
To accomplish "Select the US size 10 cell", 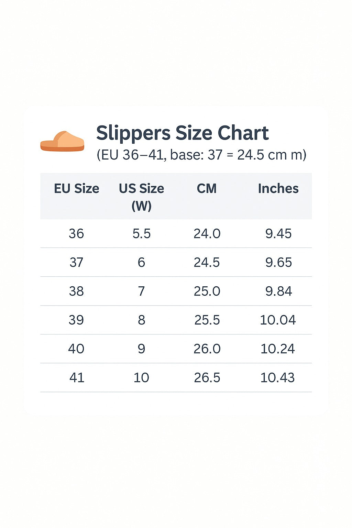I will click(141, 378).
